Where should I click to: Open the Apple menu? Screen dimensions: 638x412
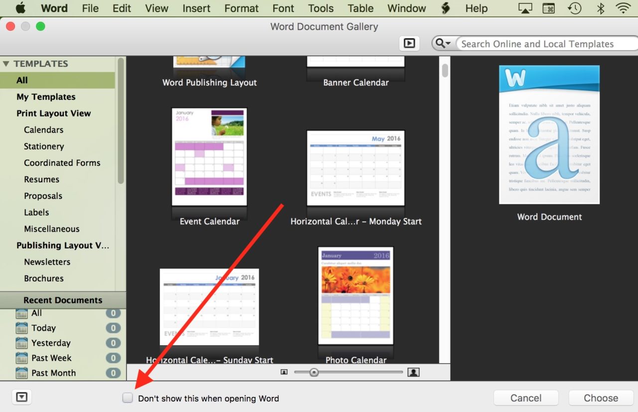coord(20,8)
